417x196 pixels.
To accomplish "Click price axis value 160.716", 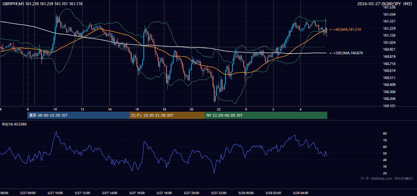I will [389, 64].
